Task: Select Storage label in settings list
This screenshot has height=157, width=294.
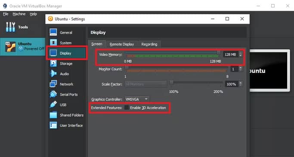Action: (x=66, y=63)
